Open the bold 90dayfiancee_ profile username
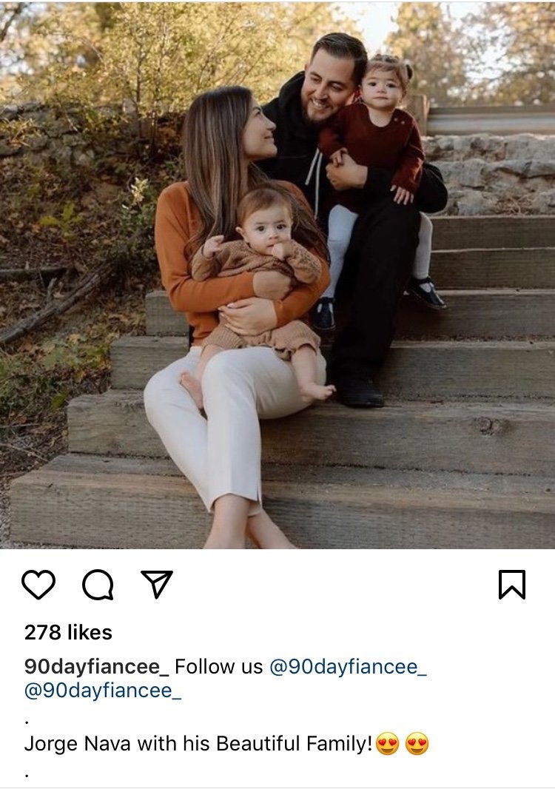Viewport: 555px width, 789px height. 97,666
